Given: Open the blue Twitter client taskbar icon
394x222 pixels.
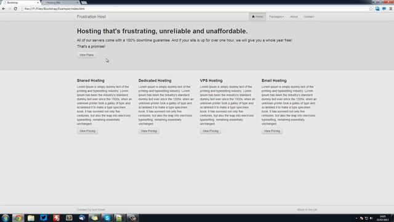Looking at the screenshot, I should [x=44, y=218].
